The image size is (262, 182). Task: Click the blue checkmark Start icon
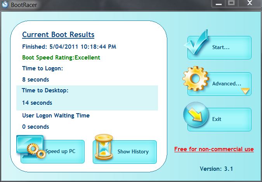pyautogui.click(x=196, y=42)
